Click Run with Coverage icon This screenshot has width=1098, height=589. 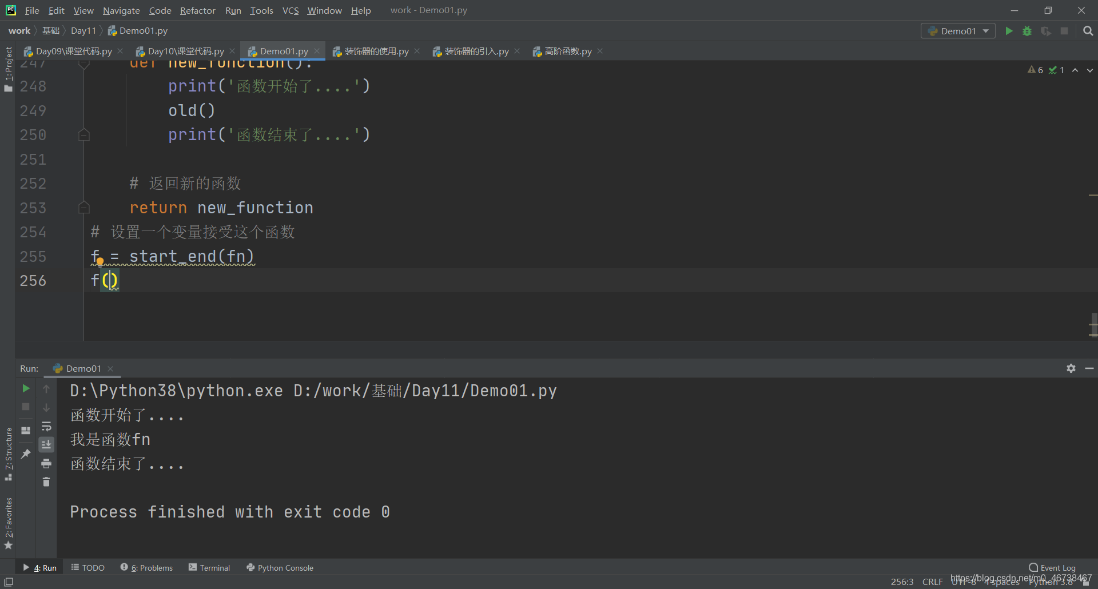(x=1046, y=31)
